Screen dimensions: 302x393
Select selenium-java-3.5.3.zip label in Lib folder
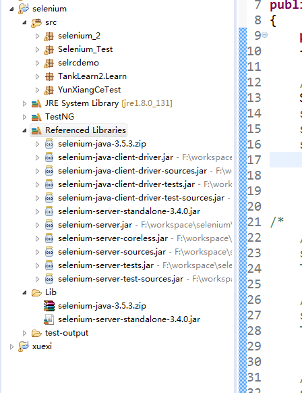pos(102,306)
